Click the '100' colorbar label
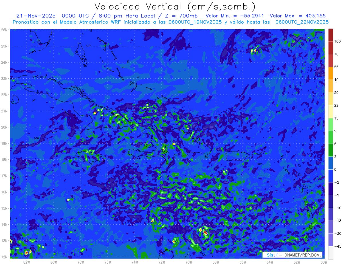 [x=337, y=41]
